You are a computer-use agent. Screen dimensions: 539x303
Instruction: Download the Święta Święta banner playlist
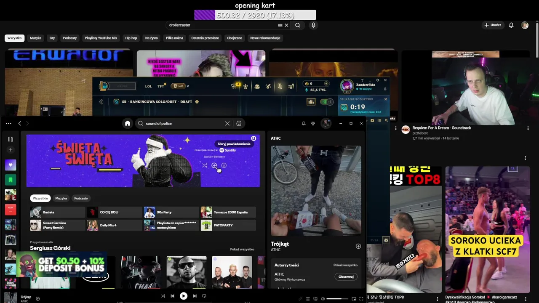(x=224, y=165)
